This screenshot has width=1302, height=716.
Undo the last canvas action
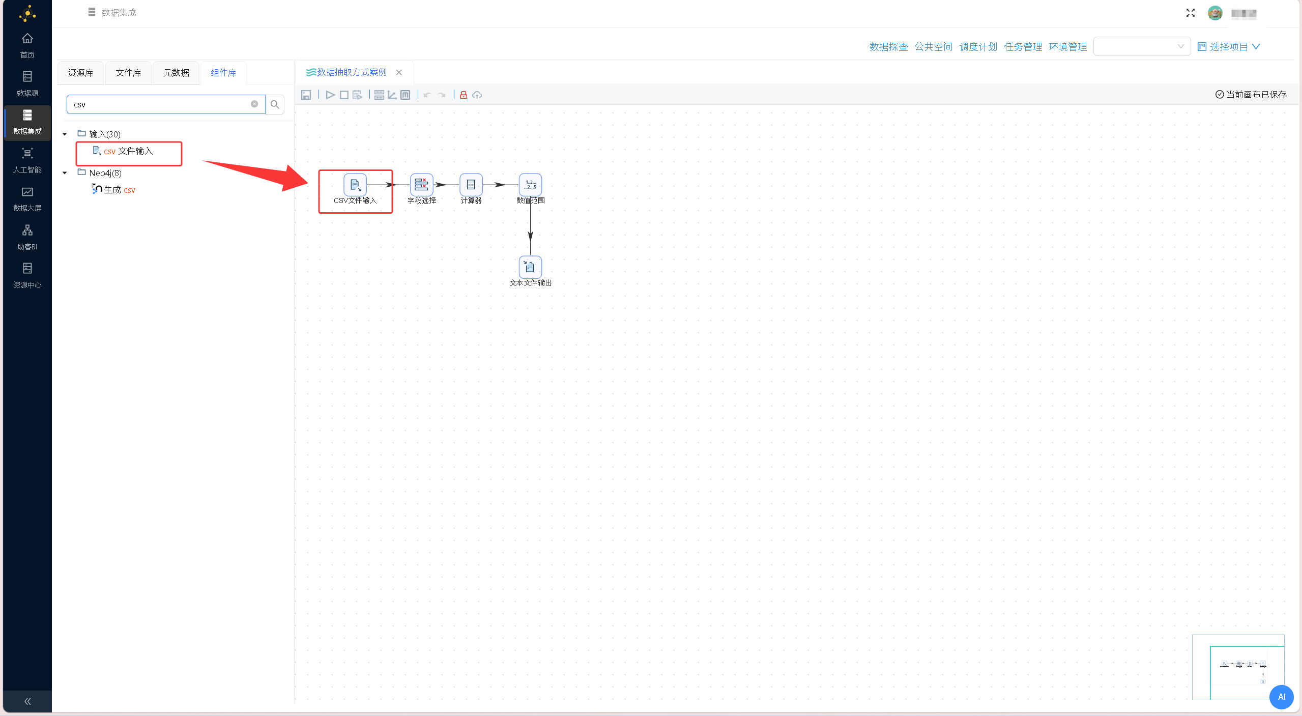(x=427, y=95)
